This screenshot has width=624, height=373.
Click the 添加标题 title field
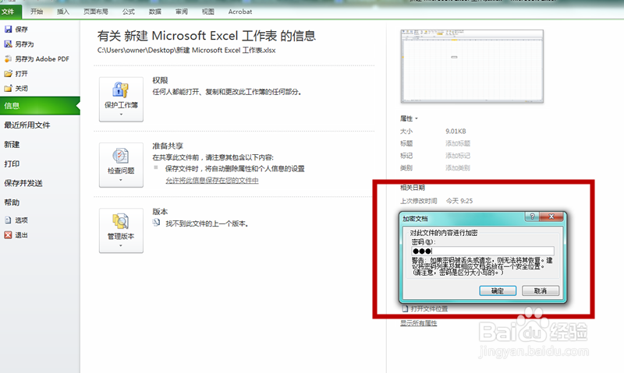coord(458,143)
